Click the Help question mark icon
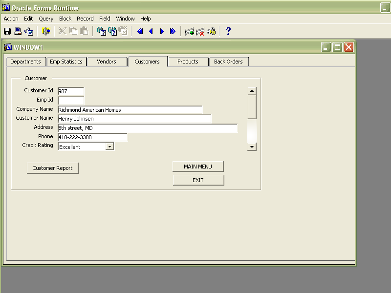Viewport: 391px width, 293px height. click(x=228, y=31)
